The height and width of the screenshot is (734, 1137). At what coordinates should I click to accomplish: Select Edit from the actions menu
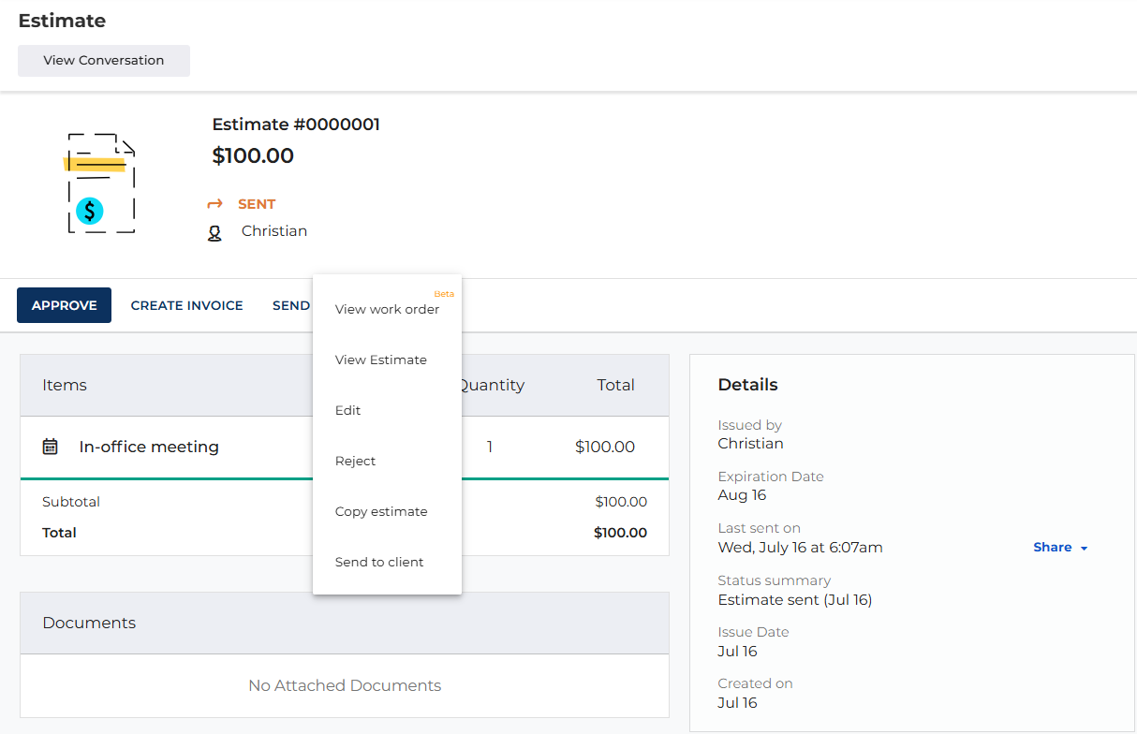pyautogui.click(x=348, y=411)
